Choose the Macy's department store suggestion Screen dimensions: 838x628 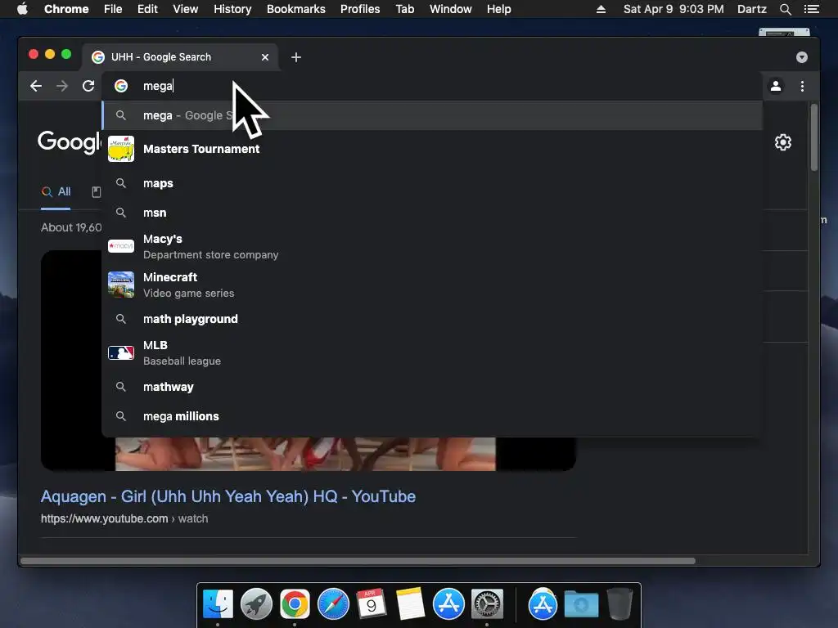tap(432, 246)
